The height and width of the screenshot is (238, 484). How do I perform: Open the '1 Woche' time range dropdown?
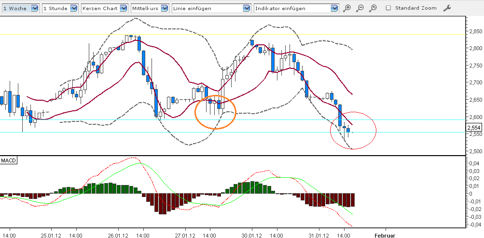tap(20, 8)
